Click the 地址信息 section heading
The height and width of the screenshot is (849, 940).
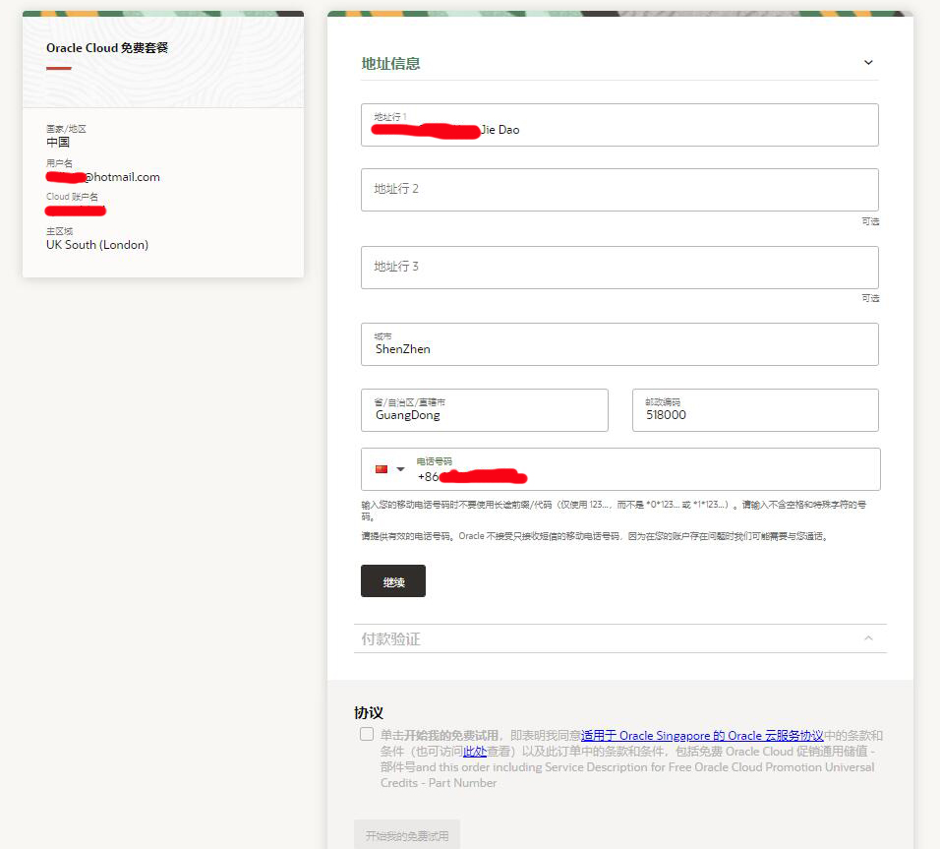[391, 64]
